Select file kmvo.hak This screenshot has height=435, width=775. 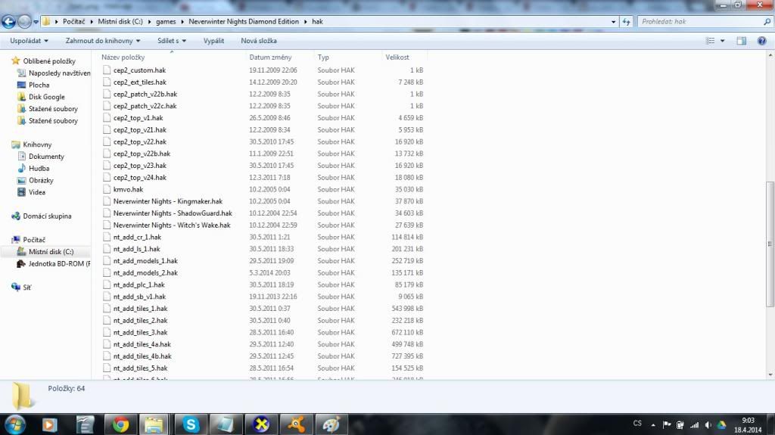pyautogui.click(x=128, y=189)
